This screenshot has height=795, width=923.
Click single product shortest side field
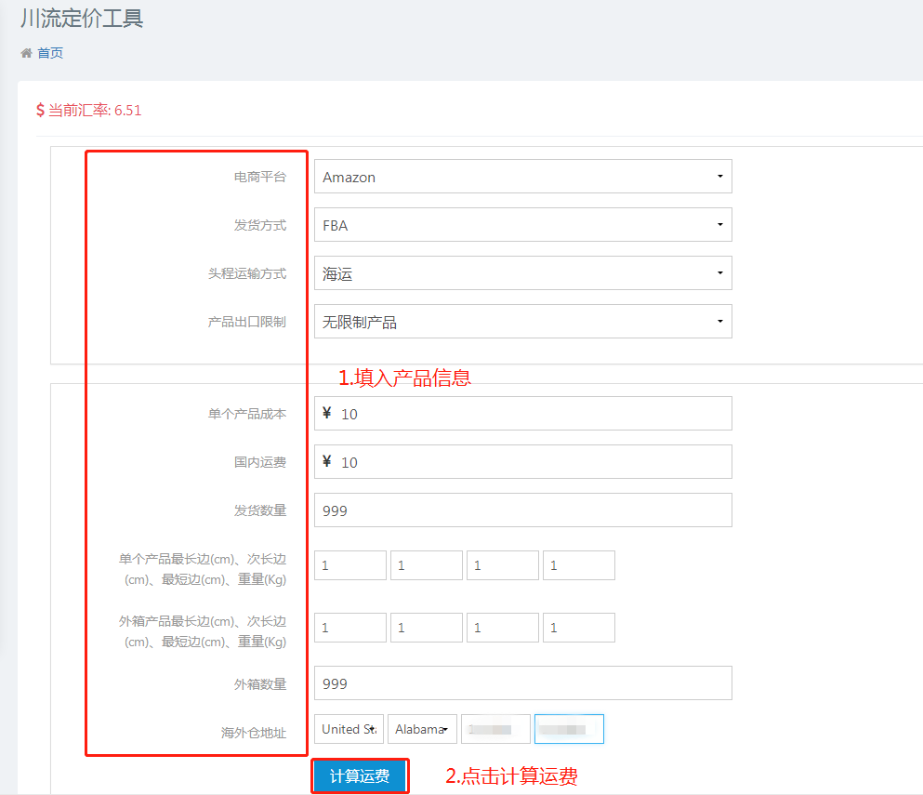coord(503,565)
